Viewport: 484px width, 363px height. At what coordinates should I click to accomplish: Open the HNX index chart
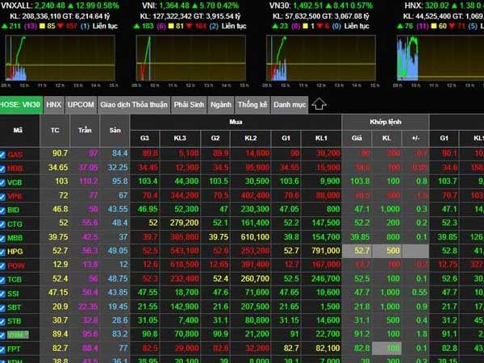tap(440, 58)
